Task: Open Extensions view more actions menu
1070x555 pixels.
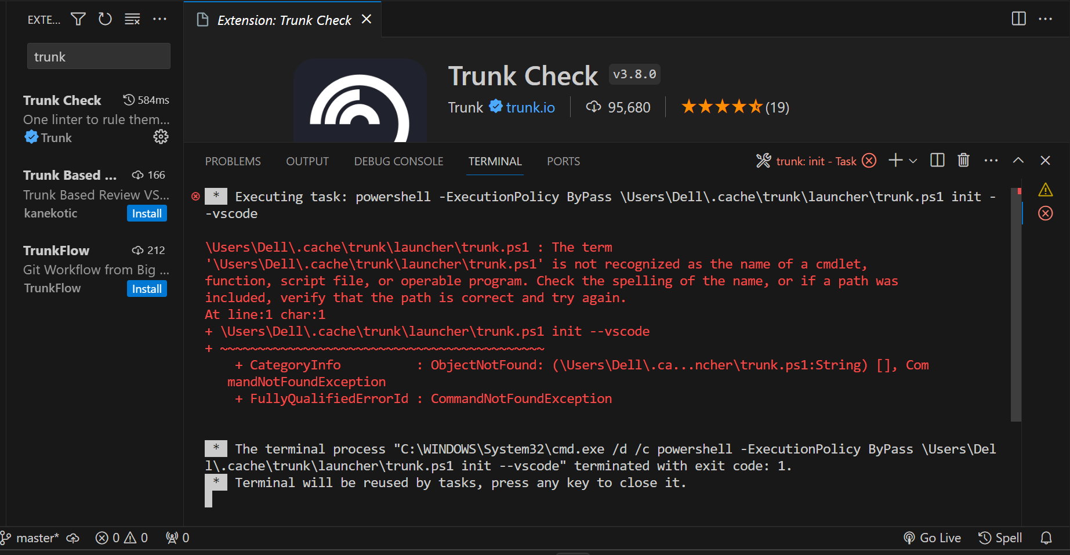Action: tap(159, 19)
